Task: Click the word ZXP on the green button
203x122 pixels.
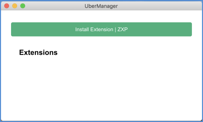Action: coord(123,29)
